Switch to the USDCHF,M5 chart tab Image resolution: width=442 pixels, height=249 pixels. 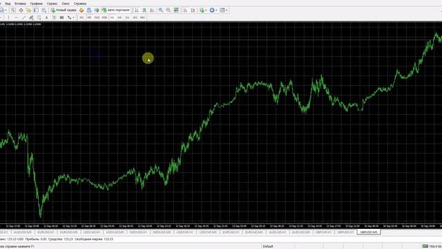tap(208, 232)
